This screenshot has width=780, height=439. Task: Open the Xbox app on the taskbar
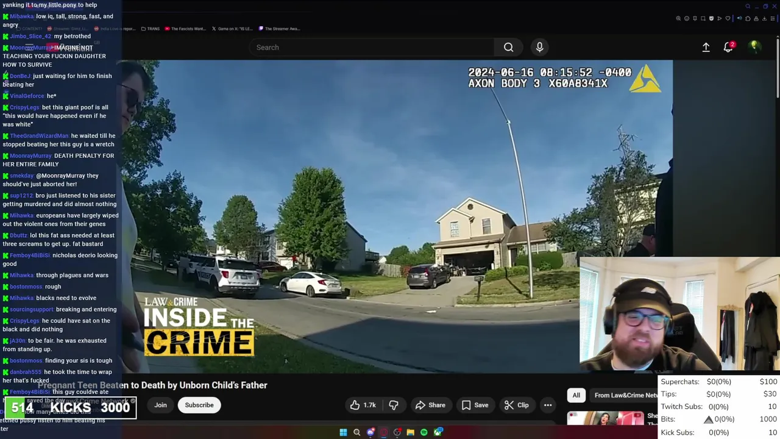438,432
